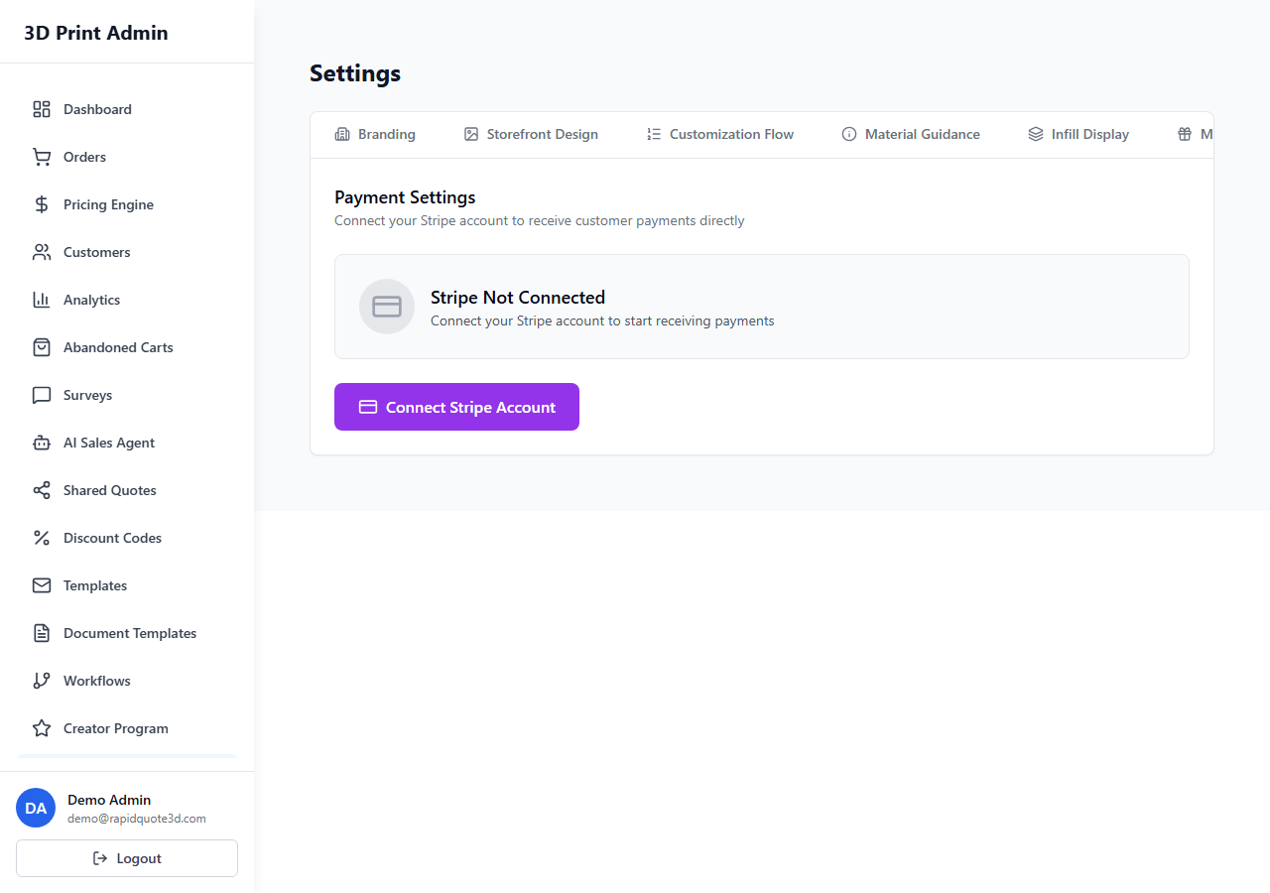Open Document Templates
The image size is (1270, 893).
tap(127, 633)
